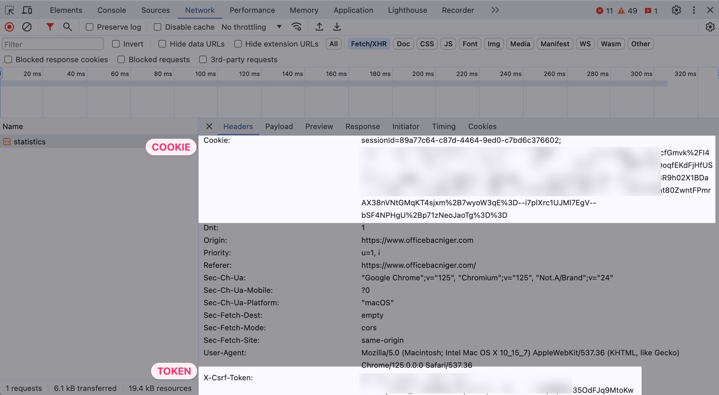
Task: Click the All request type filter
Action: point(334,44)
